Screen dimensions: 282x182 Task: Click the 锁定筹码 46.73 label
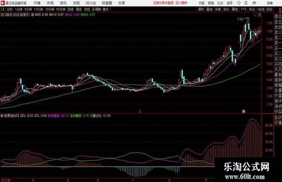tap(58, 116)
